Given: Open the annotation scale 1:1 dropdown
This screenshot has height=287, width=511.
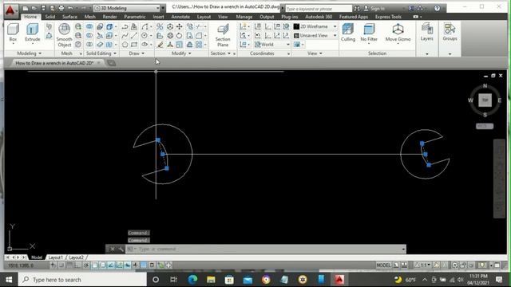Looking at the screenshot, I should click(x=422, y=265).
